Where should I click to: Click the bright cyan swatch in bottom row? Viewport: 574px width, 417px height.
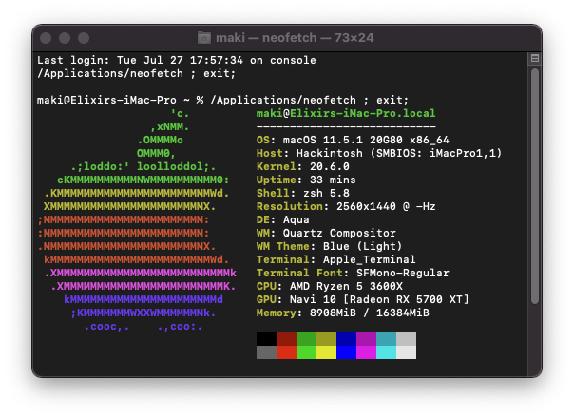(x=386, y=352)
